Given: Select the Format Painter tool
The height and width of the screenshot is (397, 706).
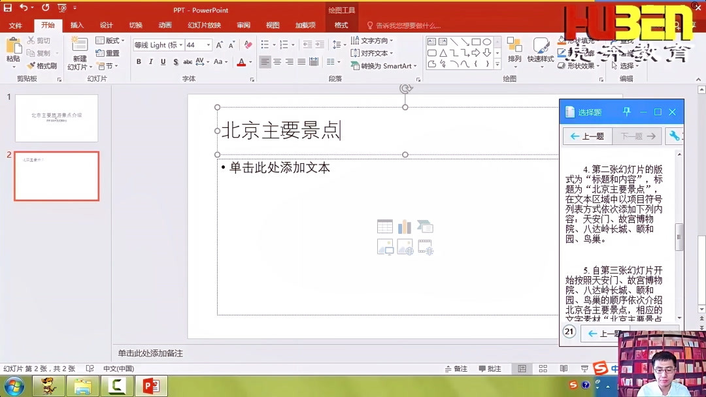Looking at the screenshot, I should [x=42, y=65].
